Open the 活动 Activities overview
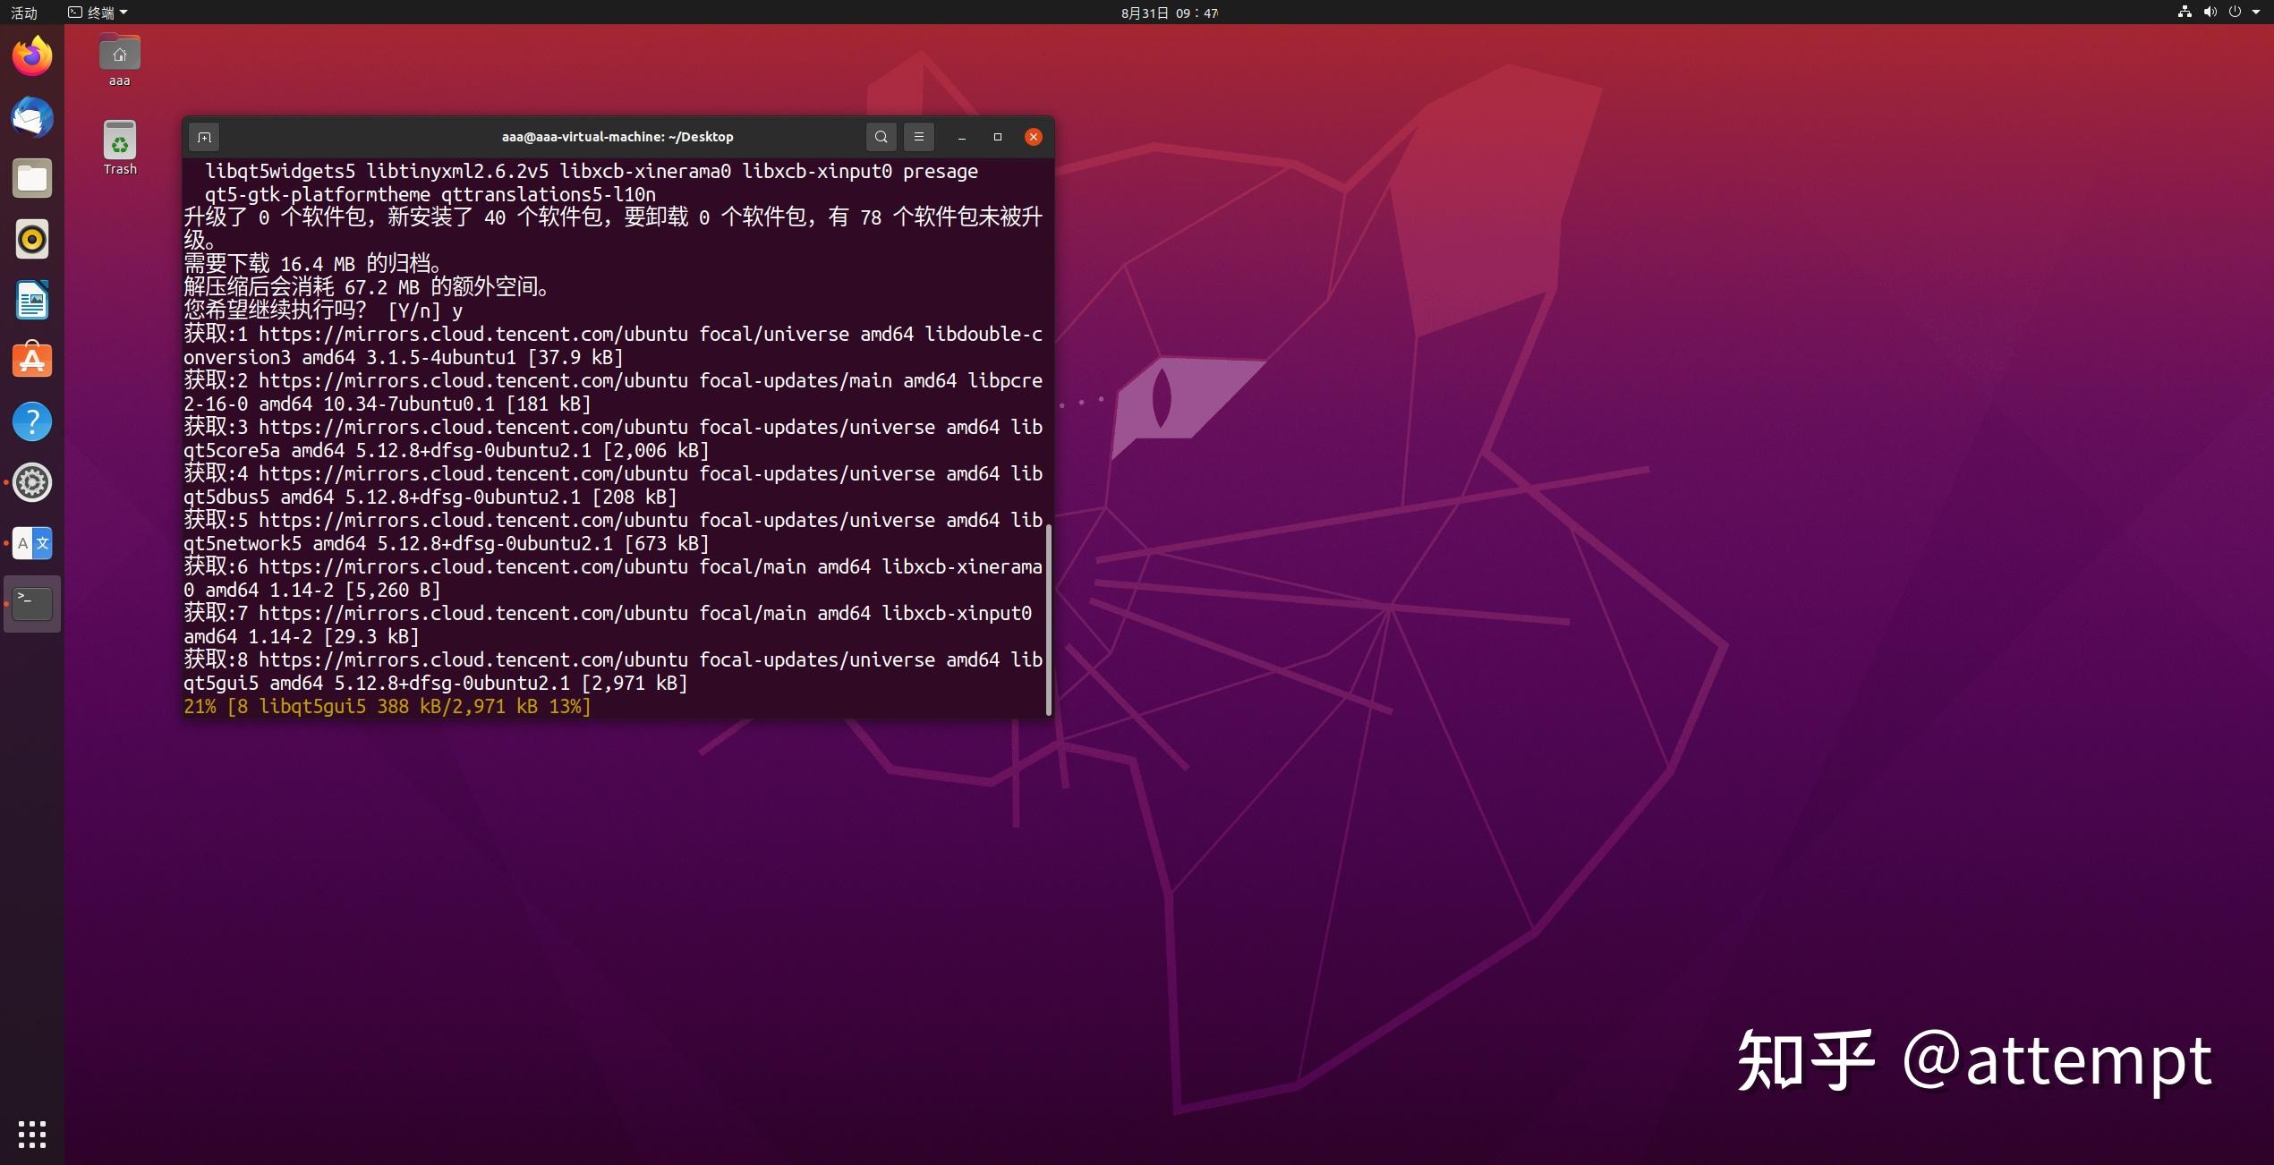Viewport: 2274px width, 1165px height. (x=24, y=13)
